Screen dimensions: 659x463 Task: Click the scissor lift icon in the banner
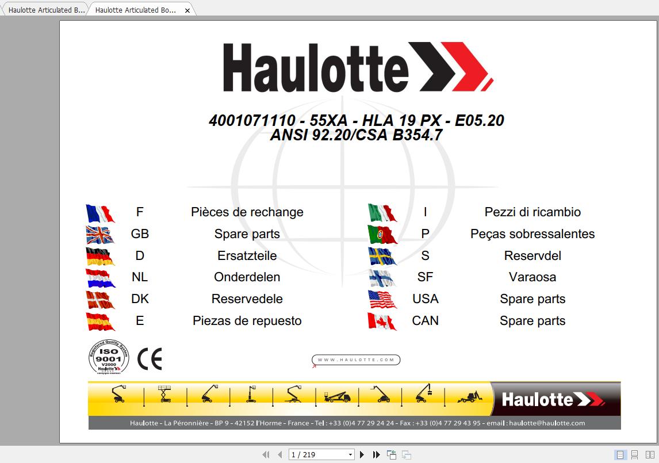point(165,394)
